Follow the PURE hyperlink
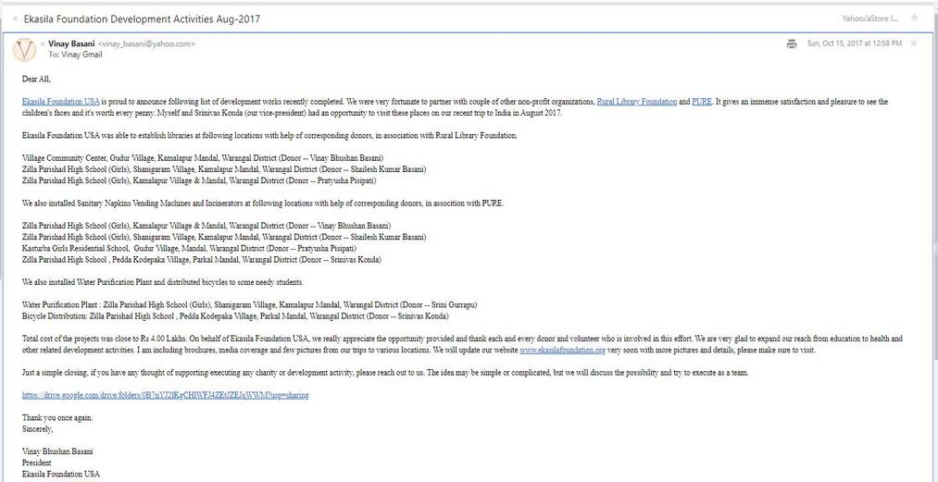The image size is (938, 482). point(702,102)
